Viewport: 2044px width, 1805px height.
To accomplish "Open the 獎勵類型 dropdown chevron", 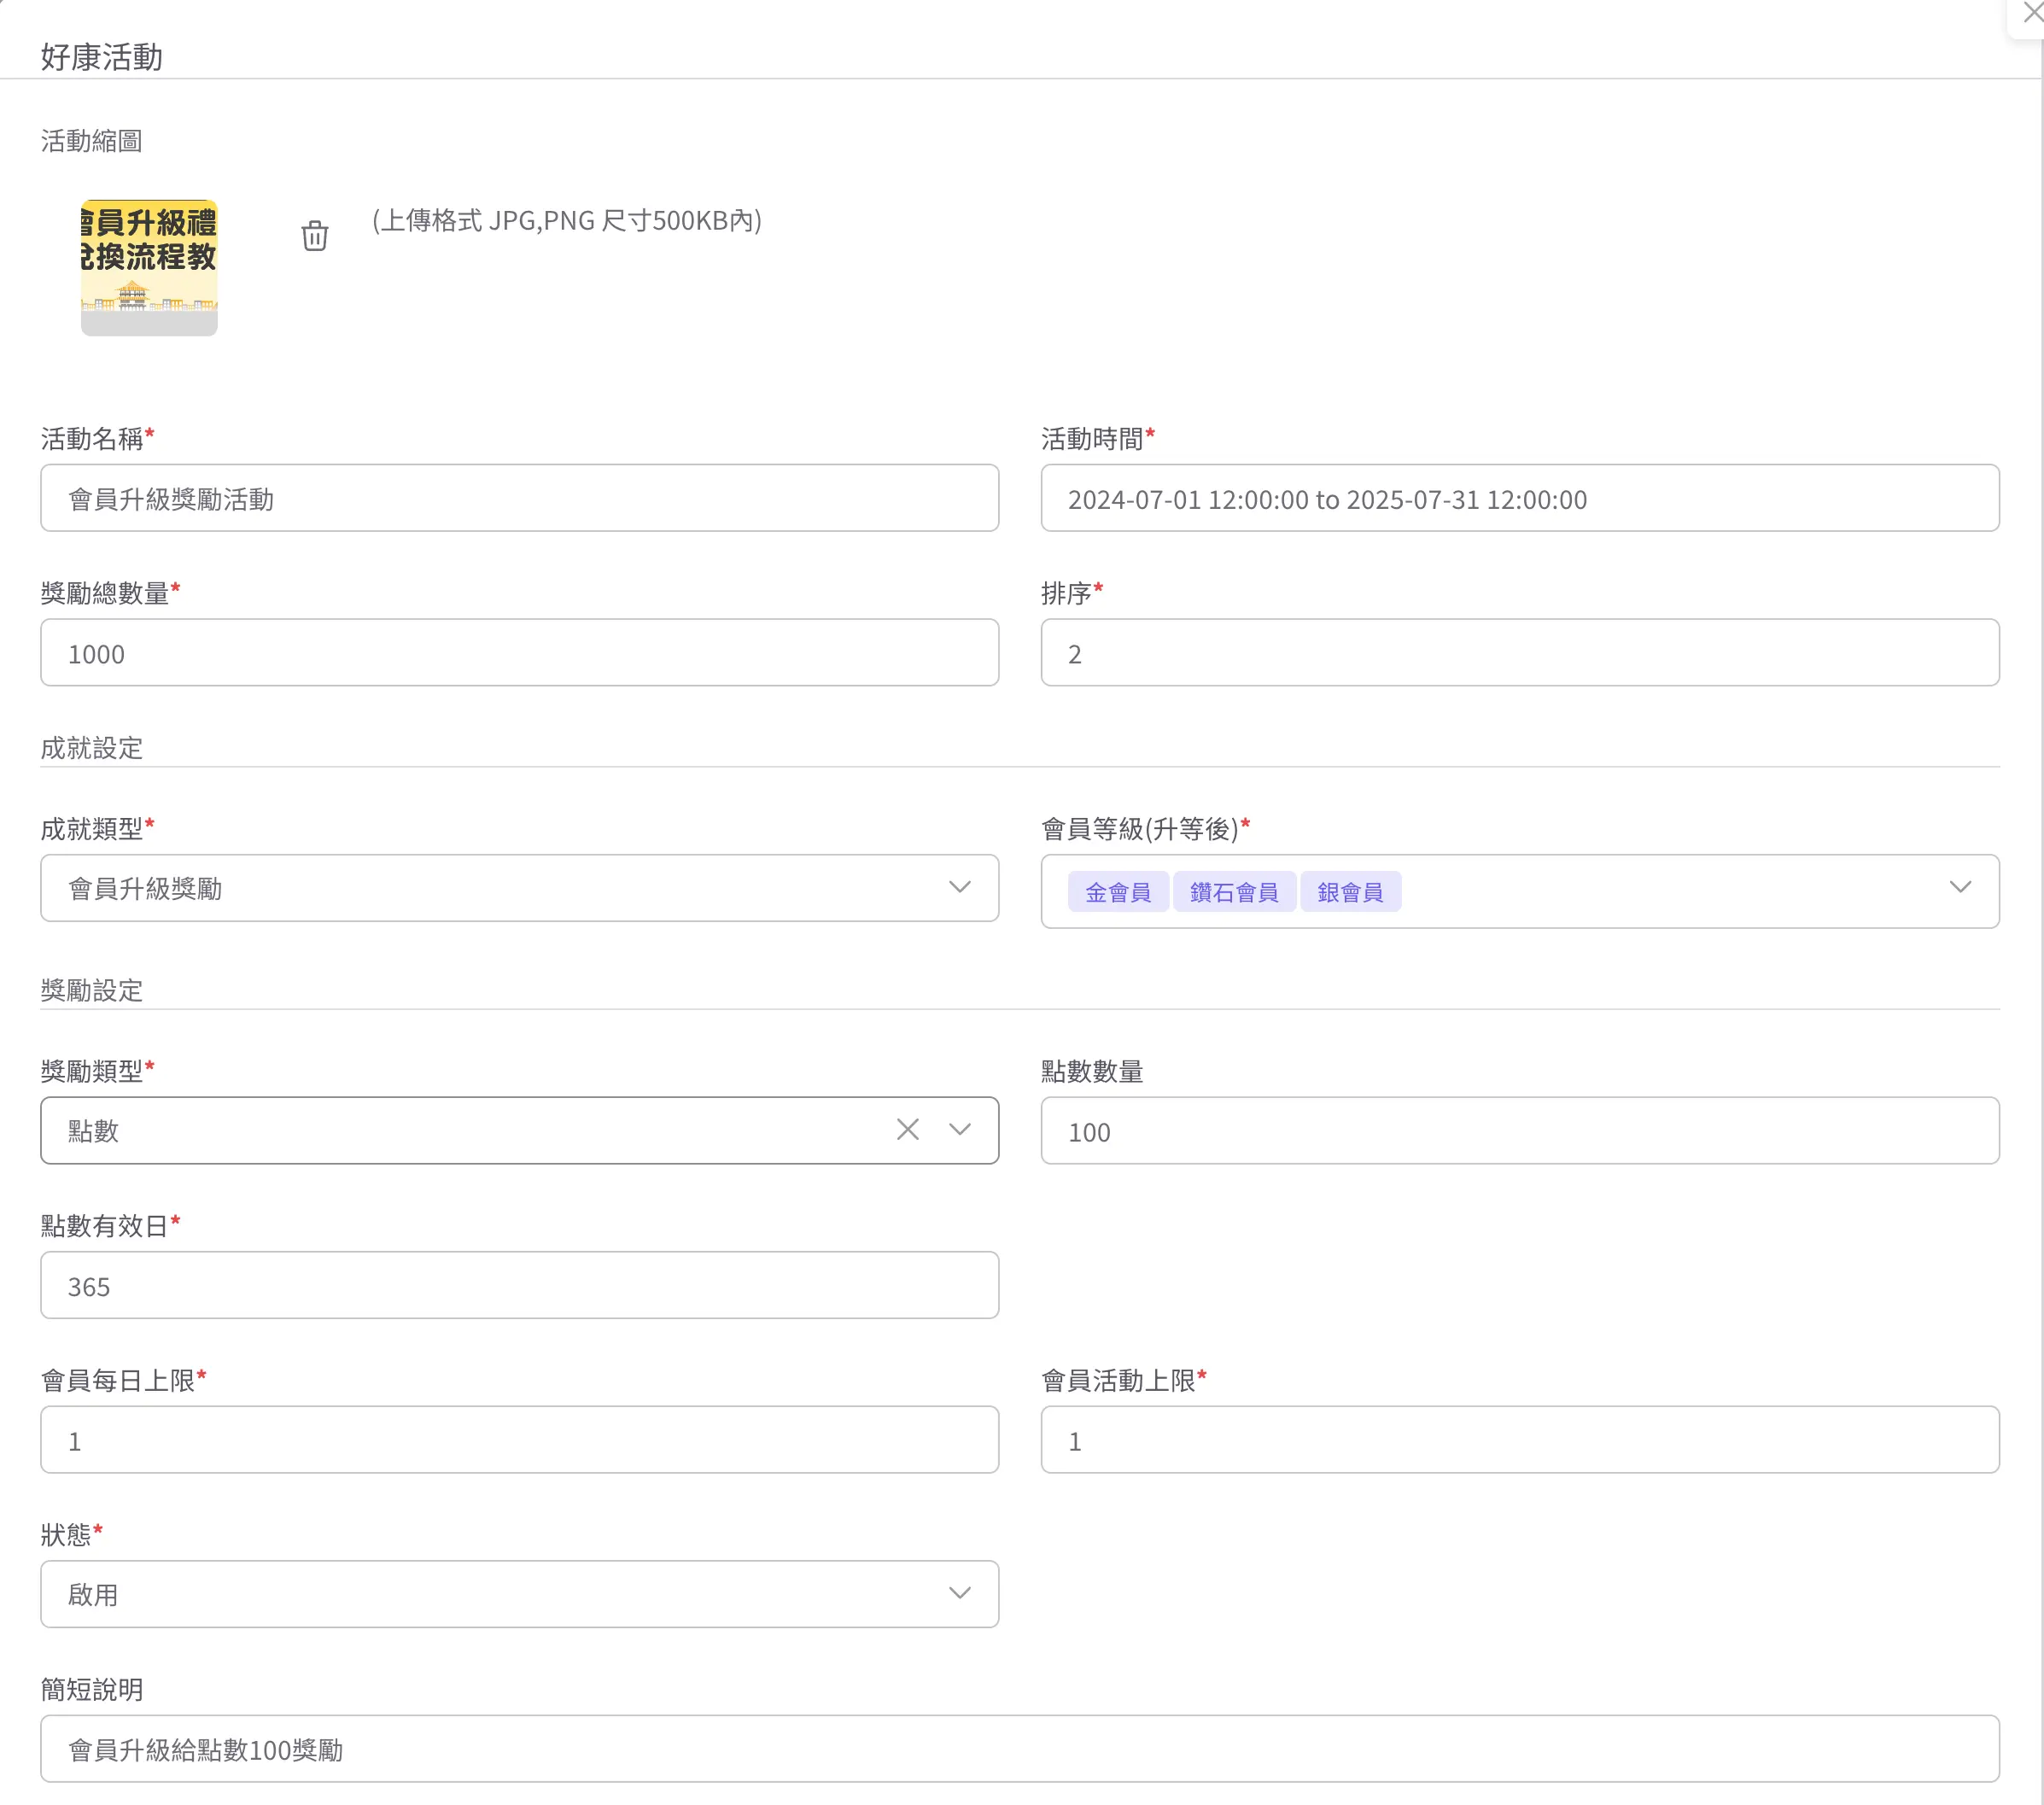I will (x=959, y=1130).
